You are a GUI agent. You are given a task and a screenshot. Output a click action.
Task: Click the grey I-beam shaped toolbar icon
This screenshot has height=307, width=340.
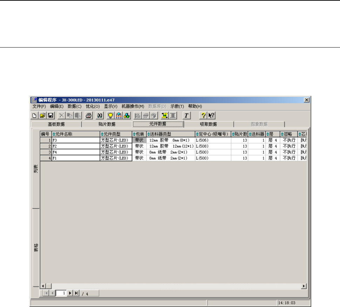173,115
